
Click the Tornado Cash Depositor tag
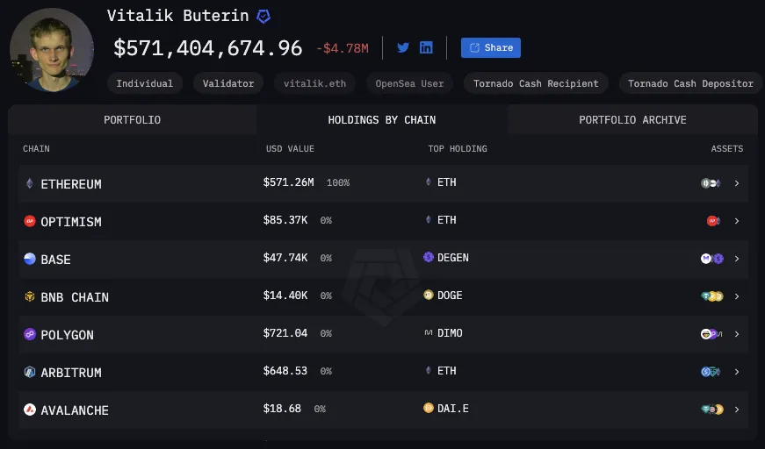pos(690,83)
